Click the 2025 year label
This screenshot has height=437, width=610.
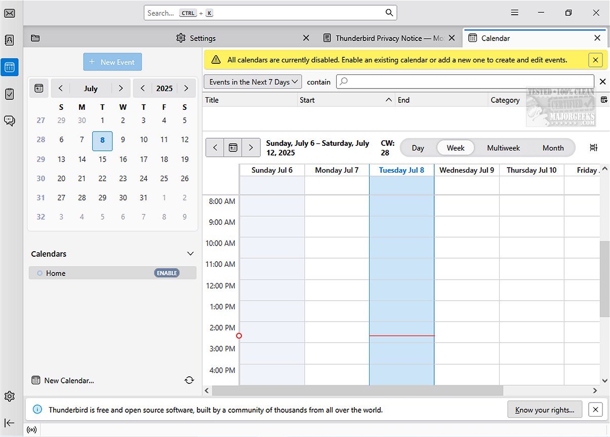[x=165, y=88]
